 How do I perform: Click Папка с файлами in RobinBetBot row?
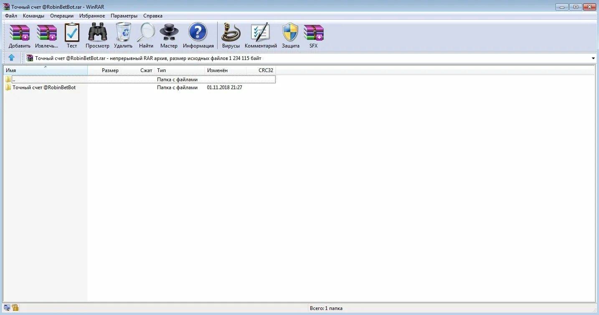pyautogui.click(x=177, y=87)
